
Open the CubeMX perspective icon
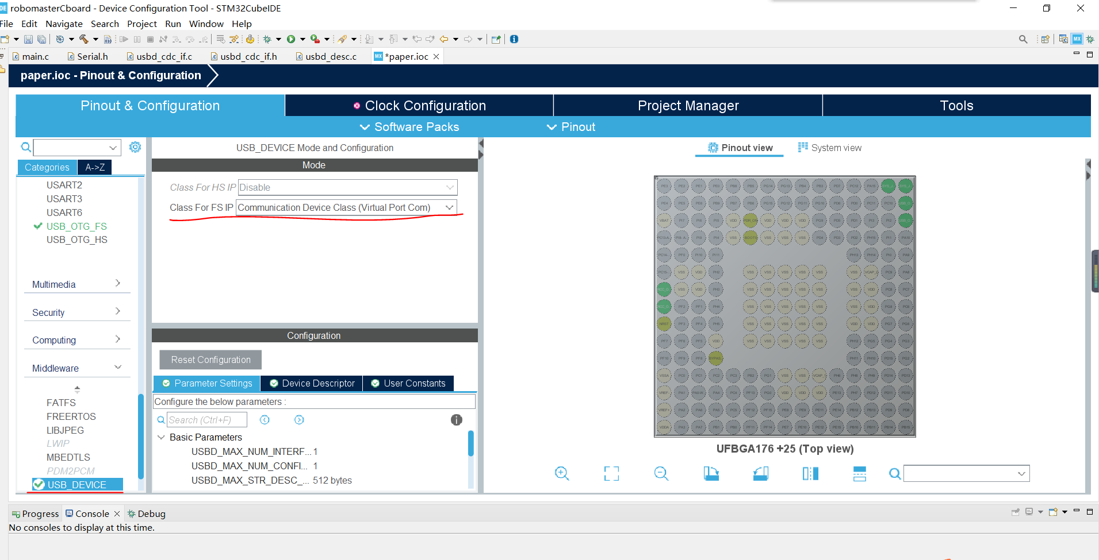point(1077,39)
